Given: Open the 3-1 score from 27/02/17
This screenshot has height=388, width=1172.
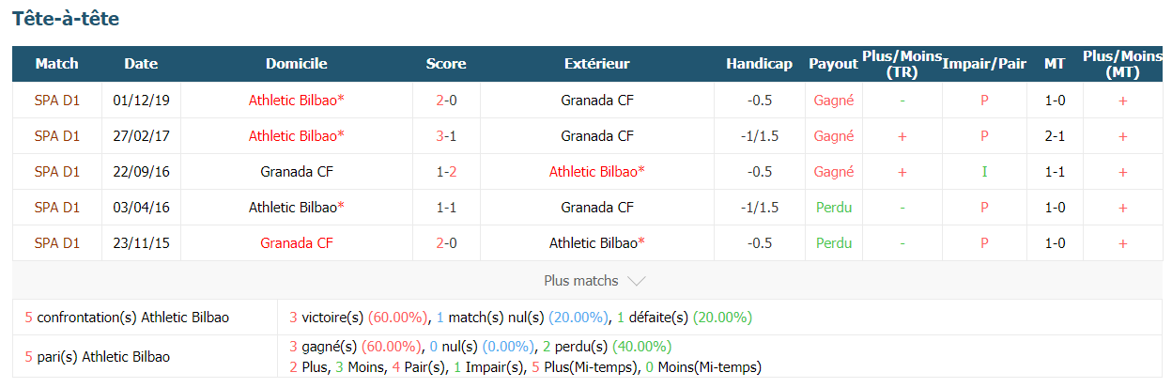Looking at the screenshot, I should click(446, 135).
